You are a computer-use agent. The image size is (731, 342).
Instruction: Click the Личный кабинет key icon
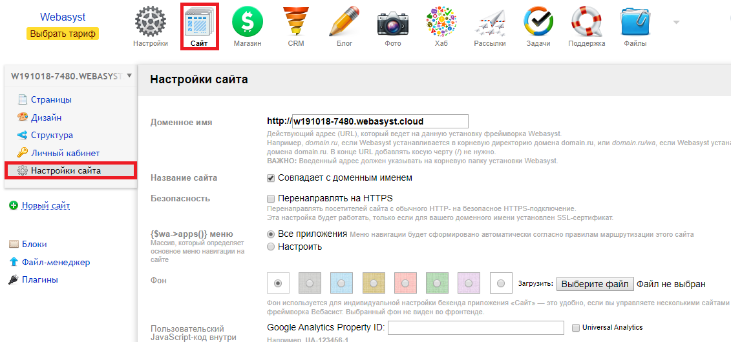coord(22,153)
